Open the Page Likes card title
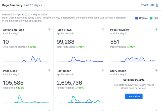The image size is (161, 111). (10, 71)
